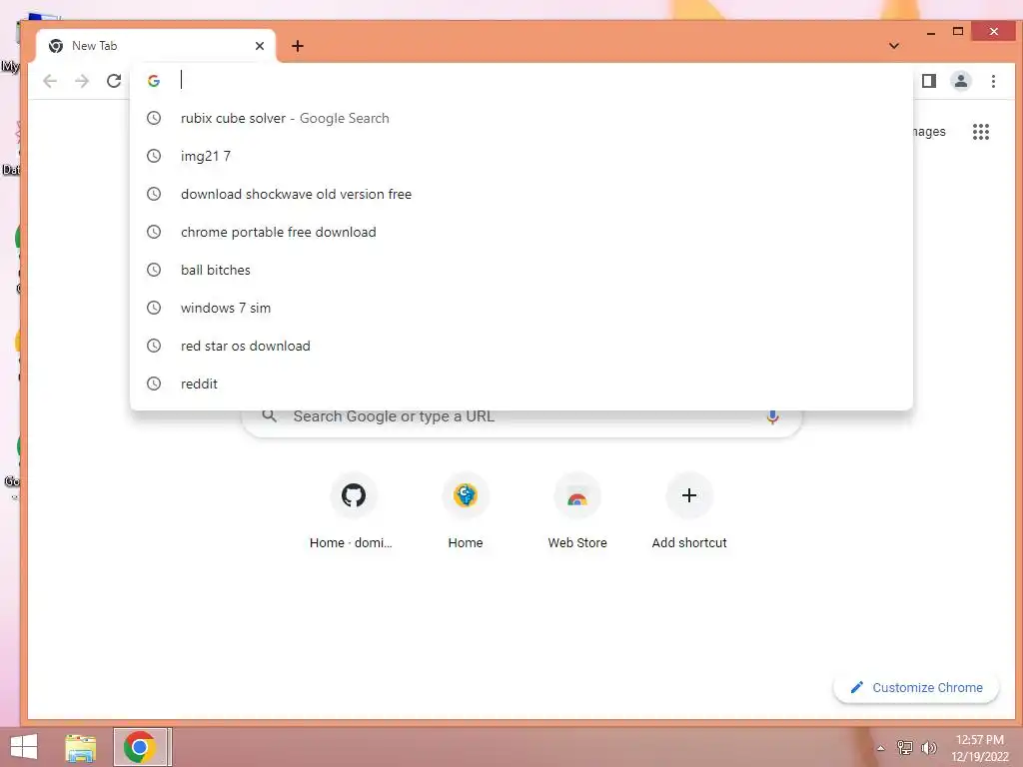Image resolution: width=1023 pixels, height=767 pixels.
Task: Choose suggestion img21 7
Action: coord(521,156)
